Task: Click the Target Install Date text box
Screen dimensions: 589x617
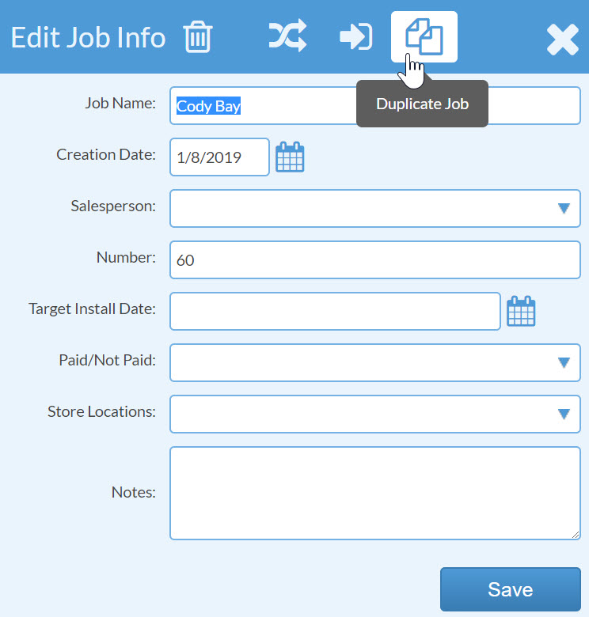Action: [x=335, y=311]
